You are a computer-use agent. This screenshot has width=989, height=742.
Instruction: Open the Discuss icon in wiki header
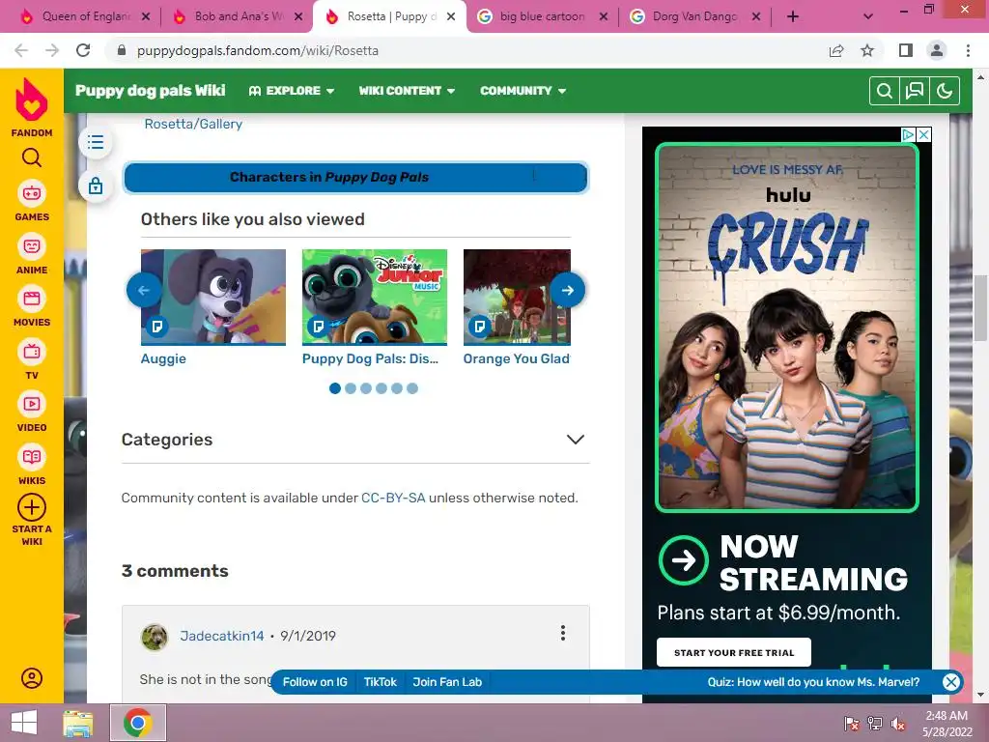[x=915, y=91]
